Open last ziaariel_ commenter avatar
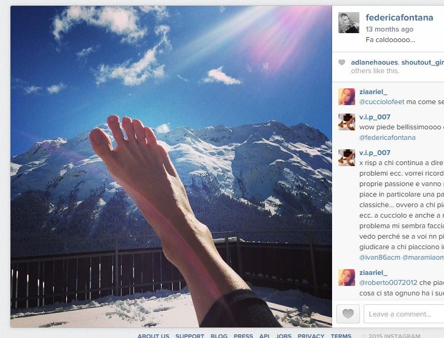 (x=347, y=278)
